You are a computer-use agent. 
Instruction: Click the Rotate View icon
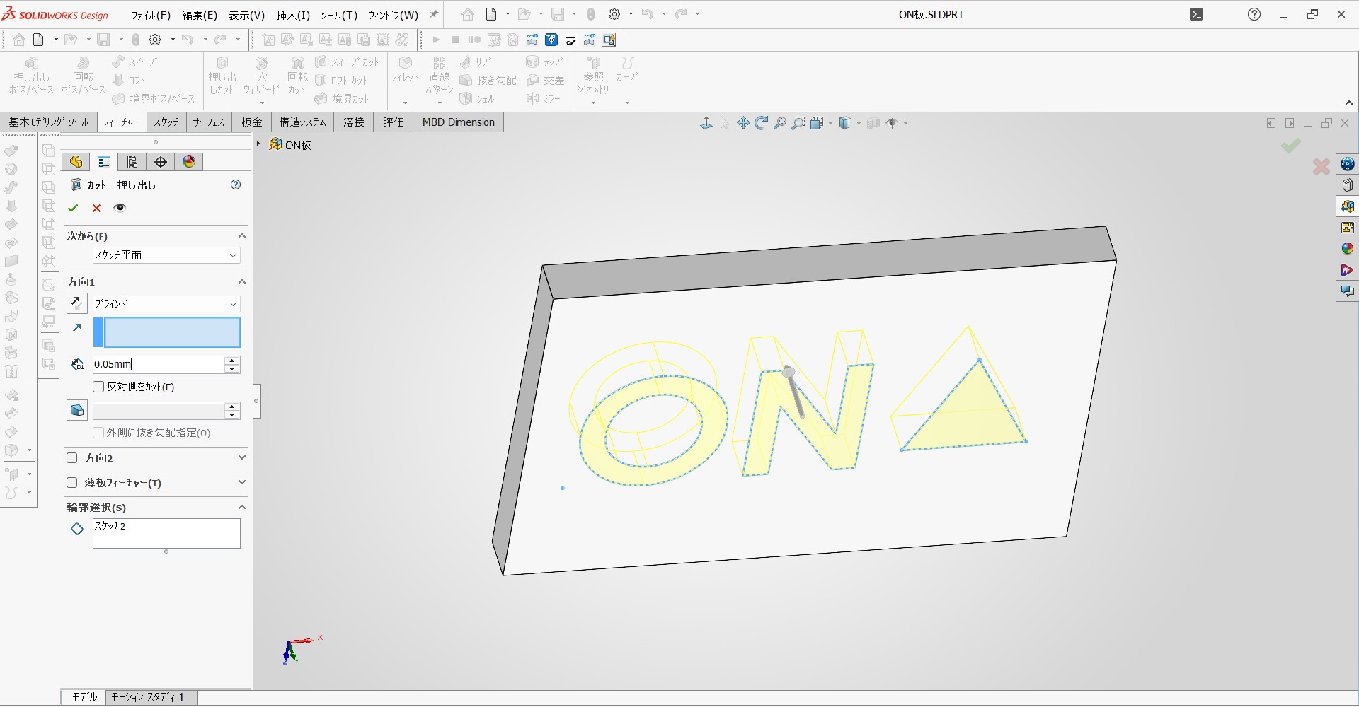click(762, 123)
